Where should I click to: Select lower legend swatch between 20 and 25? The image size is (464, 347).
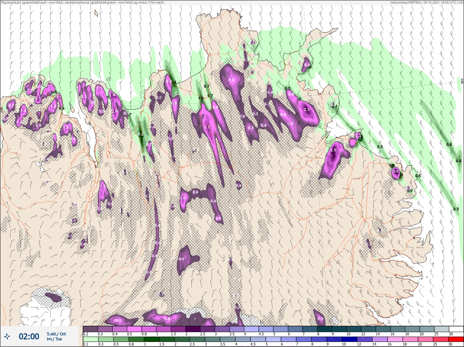pyautogui.click(x=426, y=339)
